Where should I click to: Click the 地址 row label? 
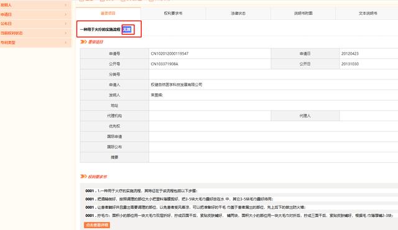[114, 106]
